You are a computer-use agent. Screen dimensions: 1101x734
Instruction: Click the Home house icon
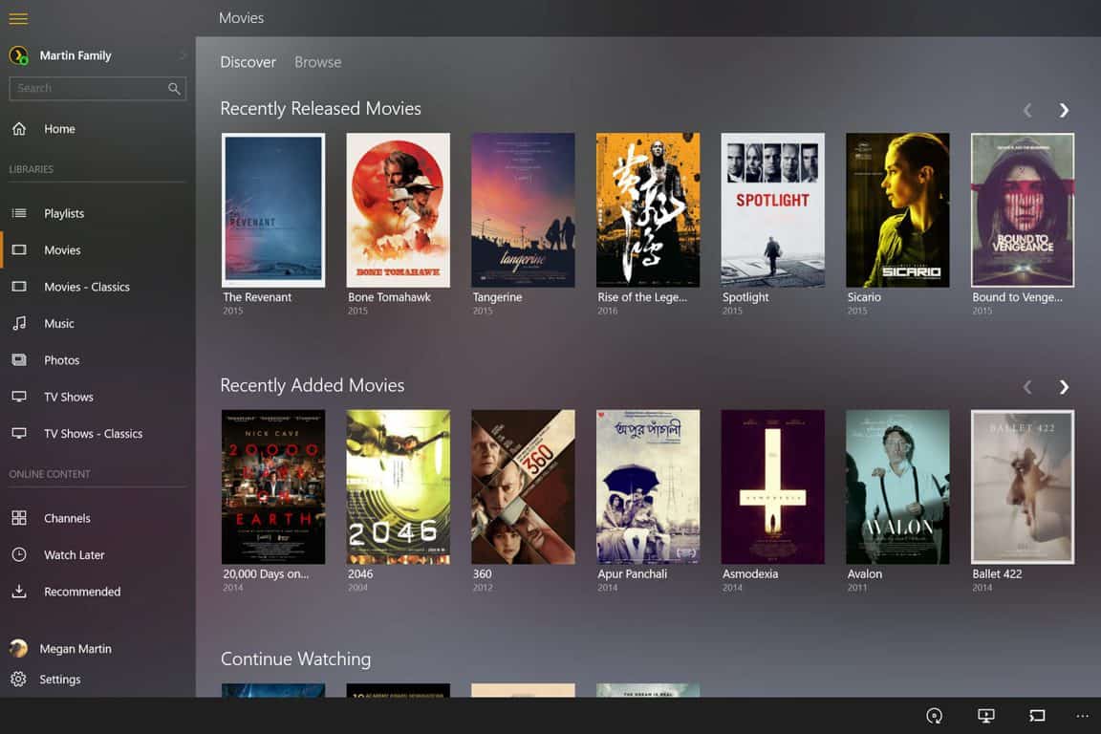pyautogui.click(x=19, y=128)
